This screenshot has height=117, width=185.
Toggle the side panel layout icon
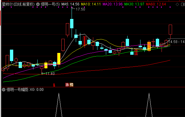tap(183, 5)
